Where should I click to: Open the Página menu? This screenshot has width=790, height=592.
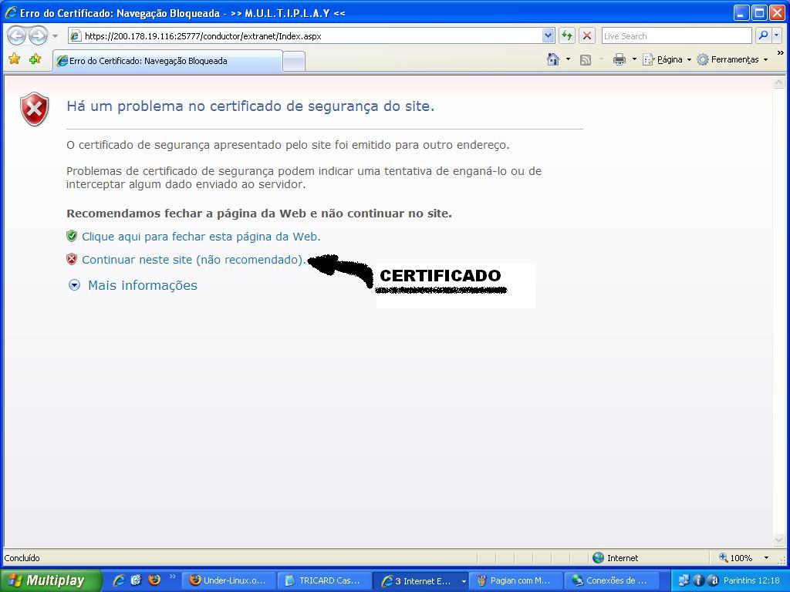667,59
